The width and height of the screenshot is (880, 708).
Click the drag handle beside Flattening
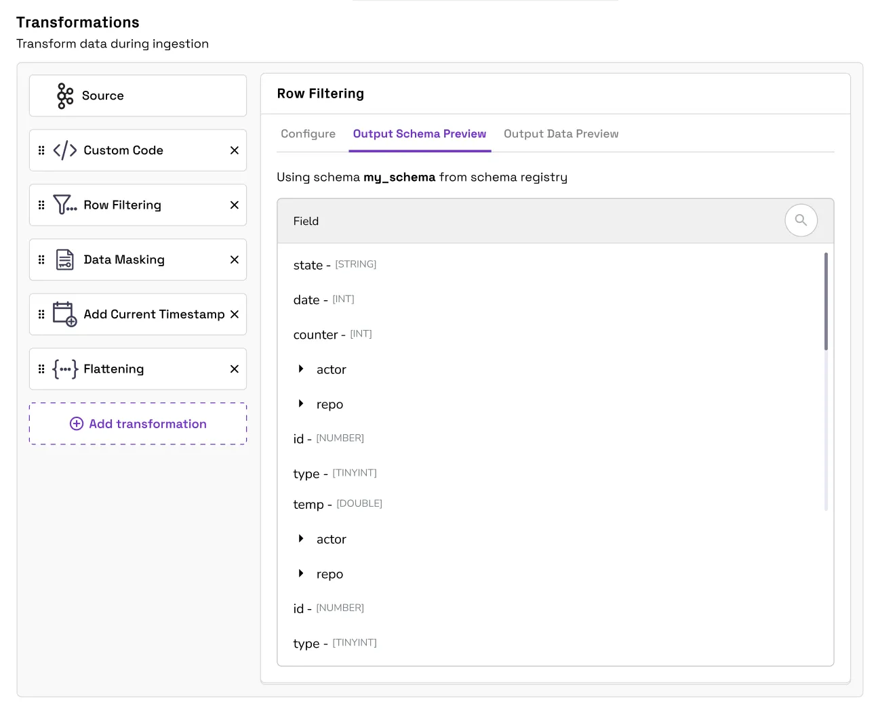pos(41,369)
